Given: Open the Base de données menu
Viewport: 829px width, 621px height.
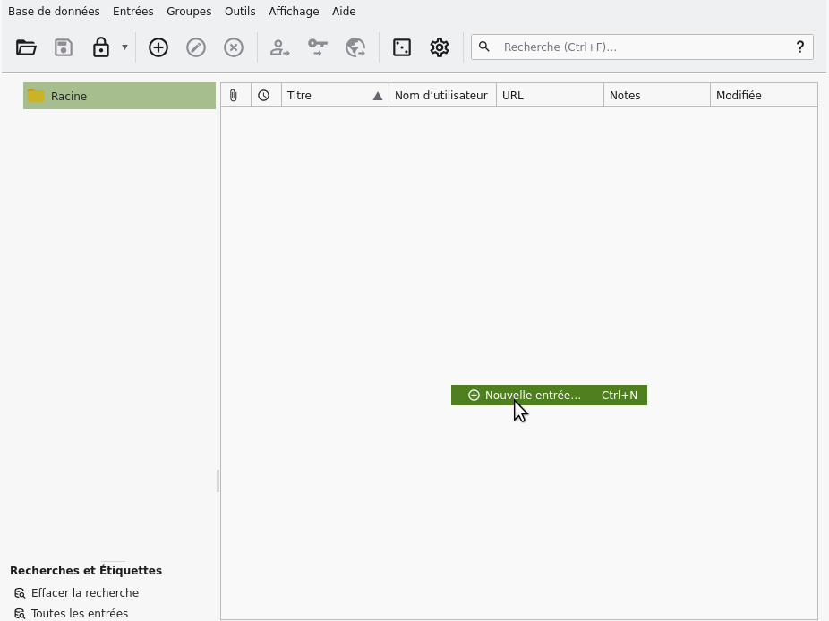Looking at the screenshot, I should (54, 12).
